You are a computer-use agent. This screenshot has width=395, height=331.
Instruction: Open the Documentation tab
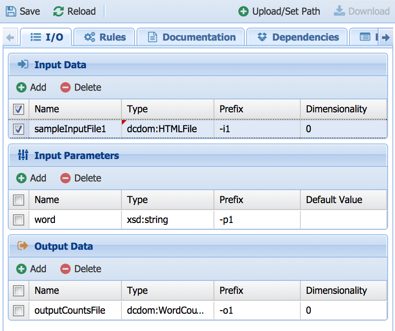[x=191, y=37]
